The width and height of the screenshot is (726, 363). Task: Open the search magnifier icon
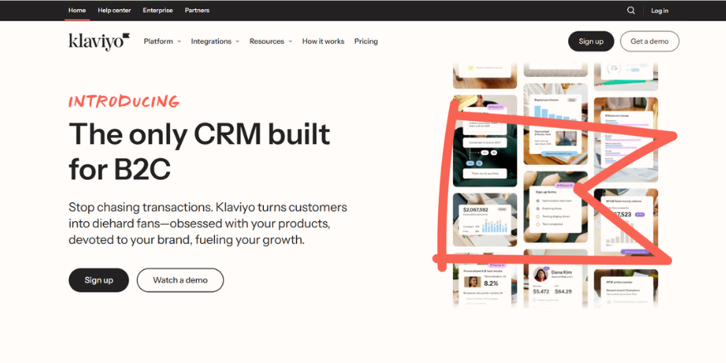tap(631, 11)
